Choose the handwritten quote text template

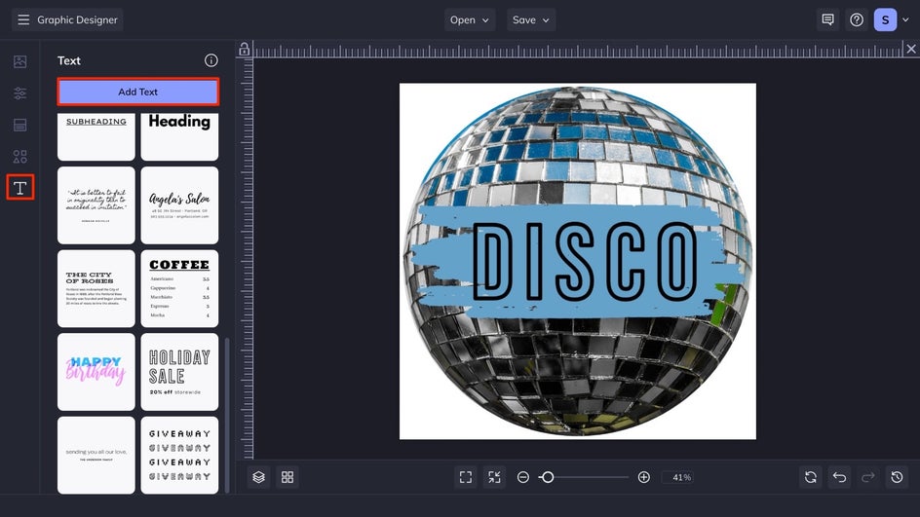coord(96,205)
